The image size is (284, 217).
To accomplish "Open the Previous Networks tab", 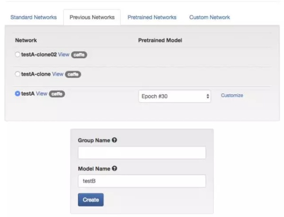I will [92, 17].
